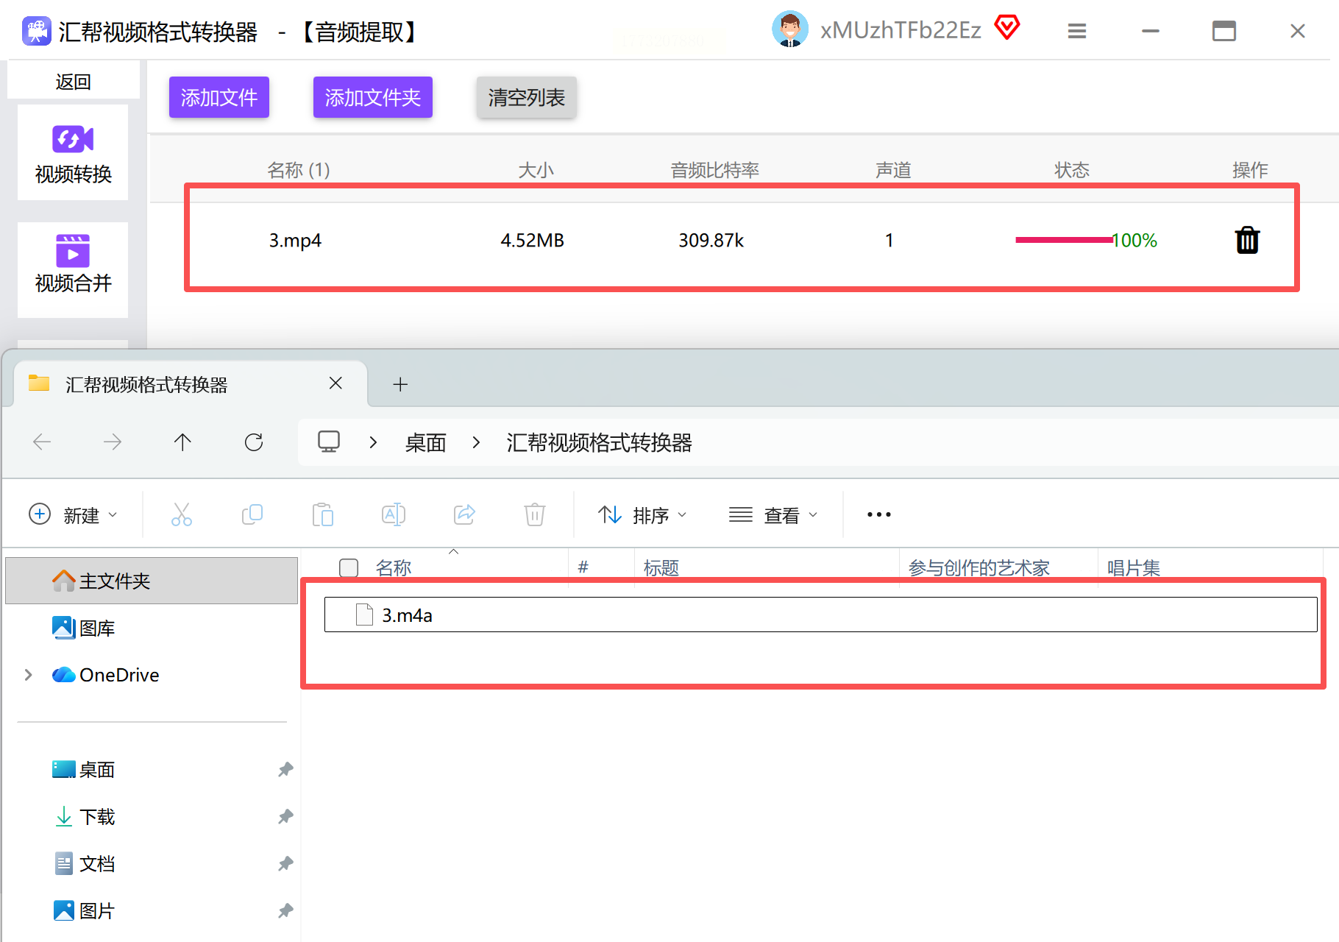The height and width of the screenshot is (942, 1339).
Task: Go up one folder level in Explorer
Action: [182, 442]
